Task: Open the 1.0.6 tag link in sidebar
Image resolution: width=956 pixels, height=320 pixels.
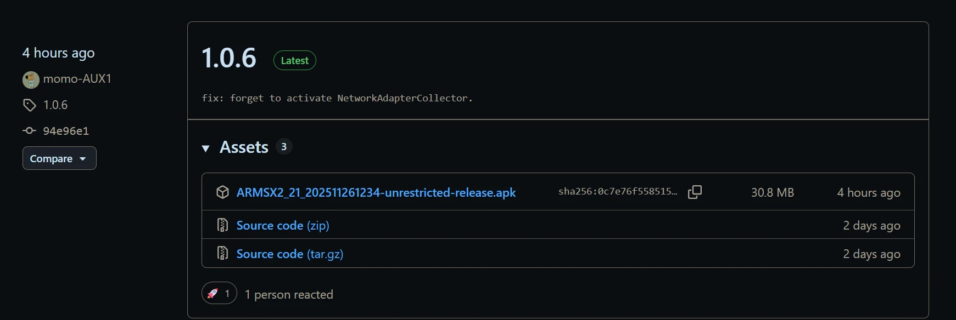Action: click(x=55, y=105)
